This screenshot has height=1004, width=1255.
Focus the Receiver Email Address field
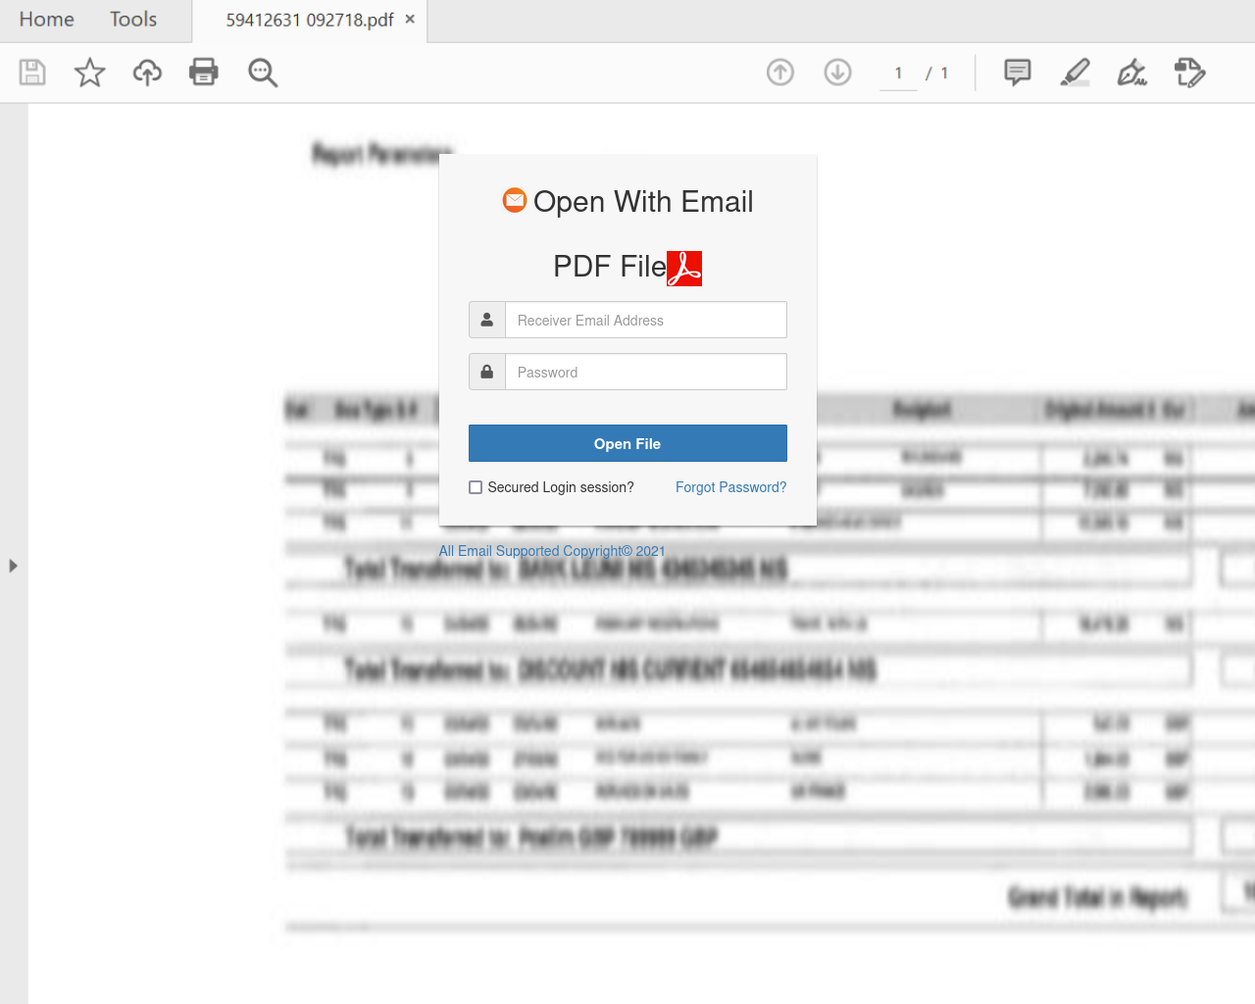pos(646,320)
